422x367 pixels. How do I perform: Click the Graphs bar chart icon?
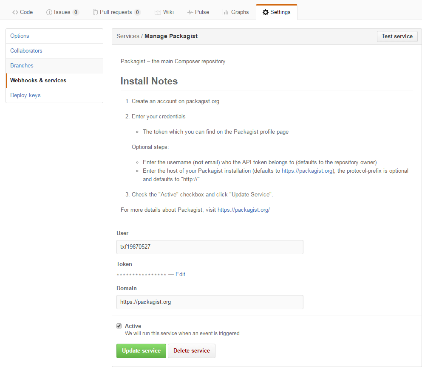pos(226,12)
